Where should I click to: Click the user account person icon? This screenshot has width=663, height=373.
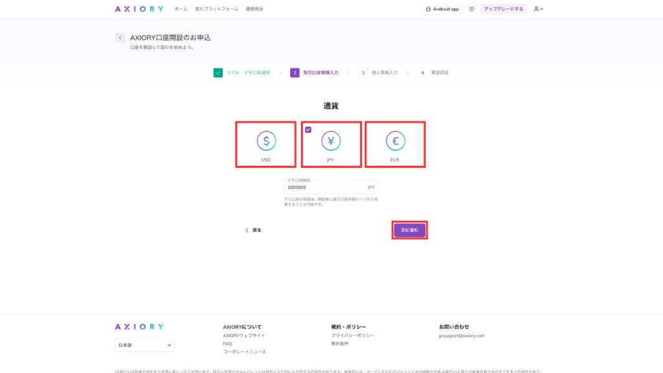pyautogui.click(x=536, y=9)
